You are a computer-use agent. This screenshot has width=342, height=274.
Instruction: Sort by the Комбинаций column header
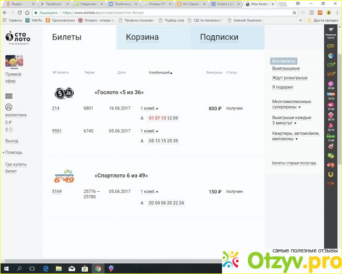160,72
